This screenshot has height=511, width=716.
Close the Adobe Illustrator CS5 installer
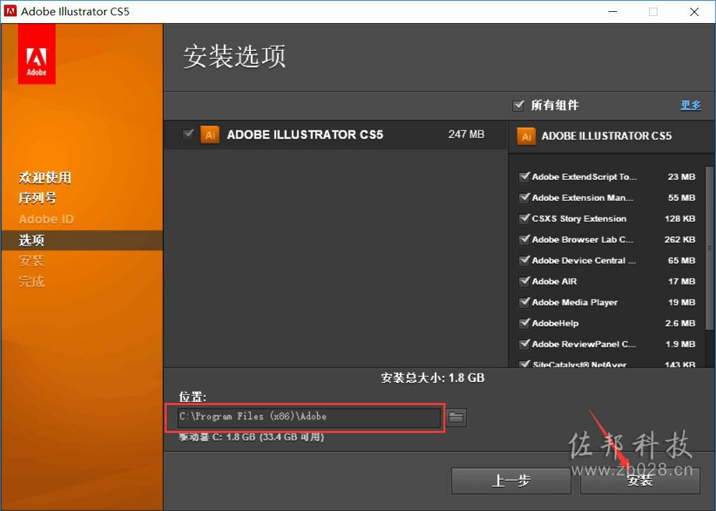pyautogui.click(x=694, y=11)
